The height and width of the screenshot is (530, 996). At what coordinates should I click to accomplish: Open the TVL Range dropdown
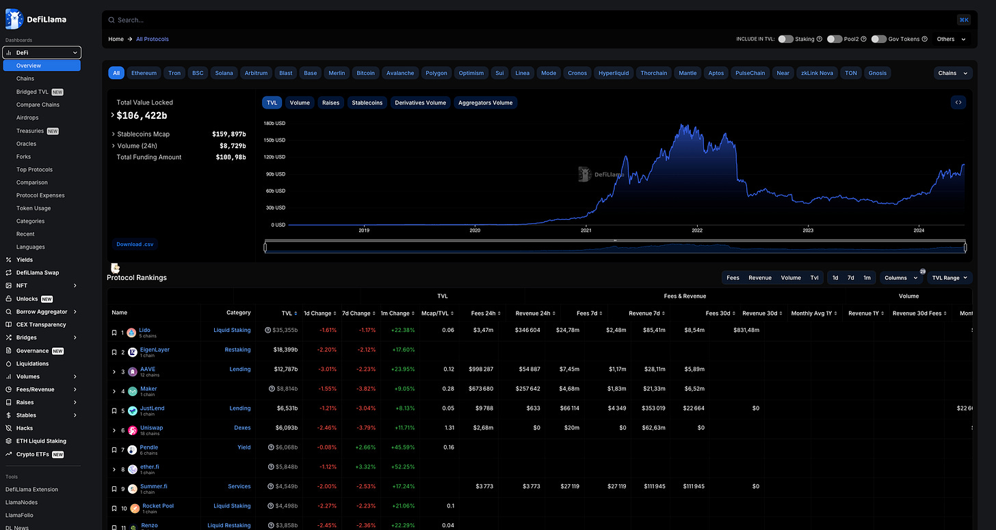click(949, 278)
